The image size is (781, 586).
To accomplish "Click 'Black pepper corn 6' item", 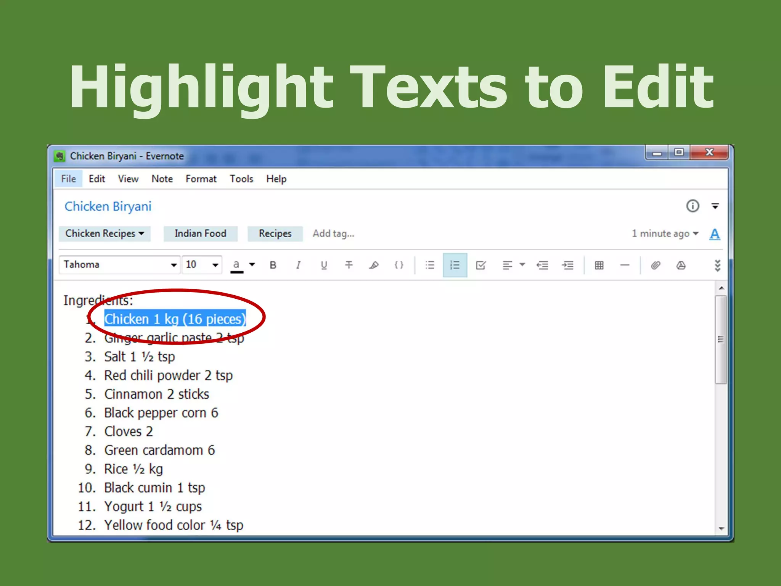I will coord(161,413).
